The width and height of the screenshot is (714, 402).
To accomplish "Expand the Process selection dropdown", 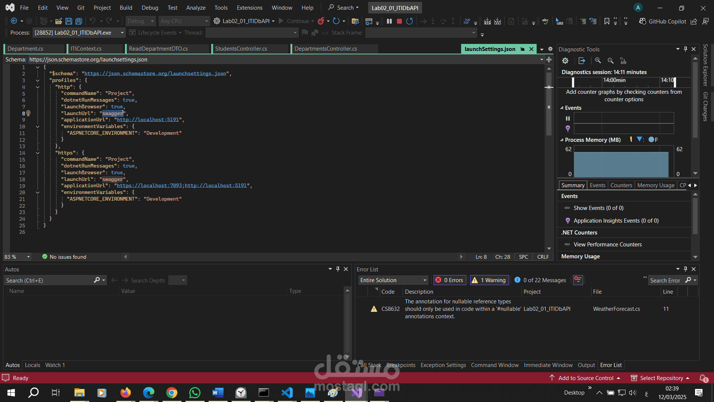I will coord(122,33).
